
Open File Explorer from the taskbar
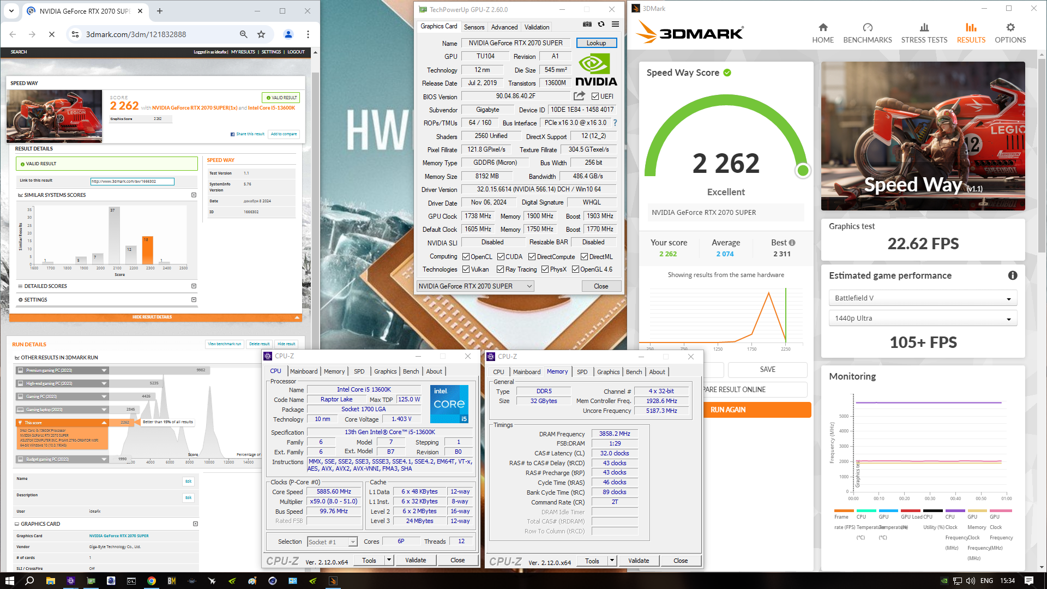pos(50,581)
